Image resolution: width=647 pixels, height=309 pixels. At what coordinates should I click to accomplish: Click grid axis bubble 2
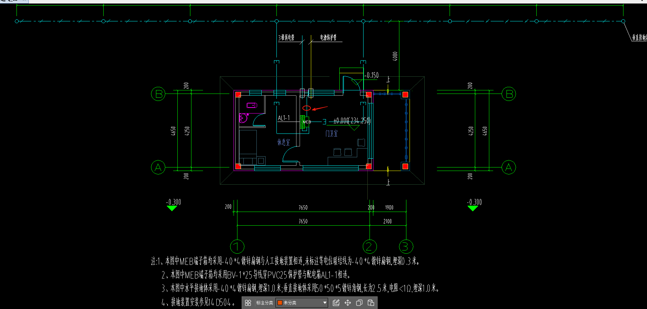370,247
